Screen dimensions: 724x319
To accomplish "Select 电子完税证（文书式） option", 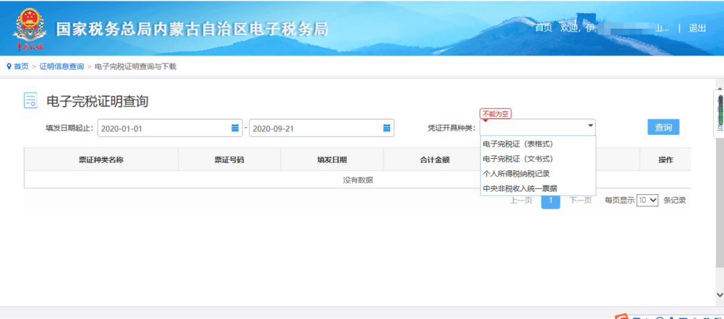I will tap(538, 159).
